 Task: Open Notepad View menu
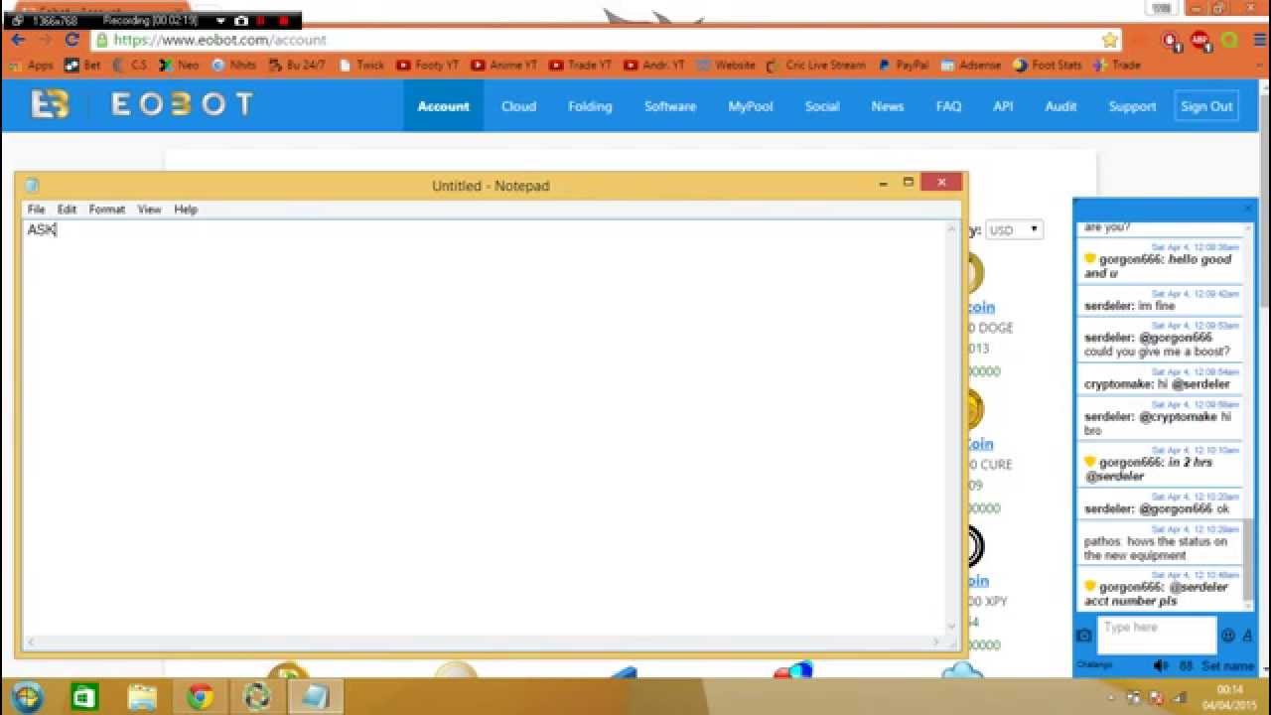(x=149, y=210)
